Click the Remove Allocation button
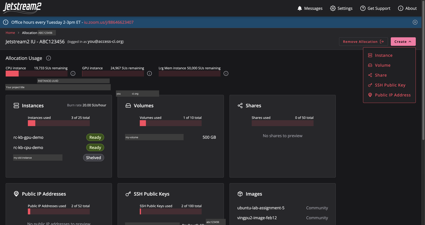The image size is (425, 225). [x=363, y=41]
